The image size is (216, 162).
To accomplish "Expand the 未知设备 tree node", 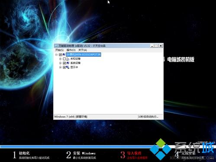I will click(60, 59).
